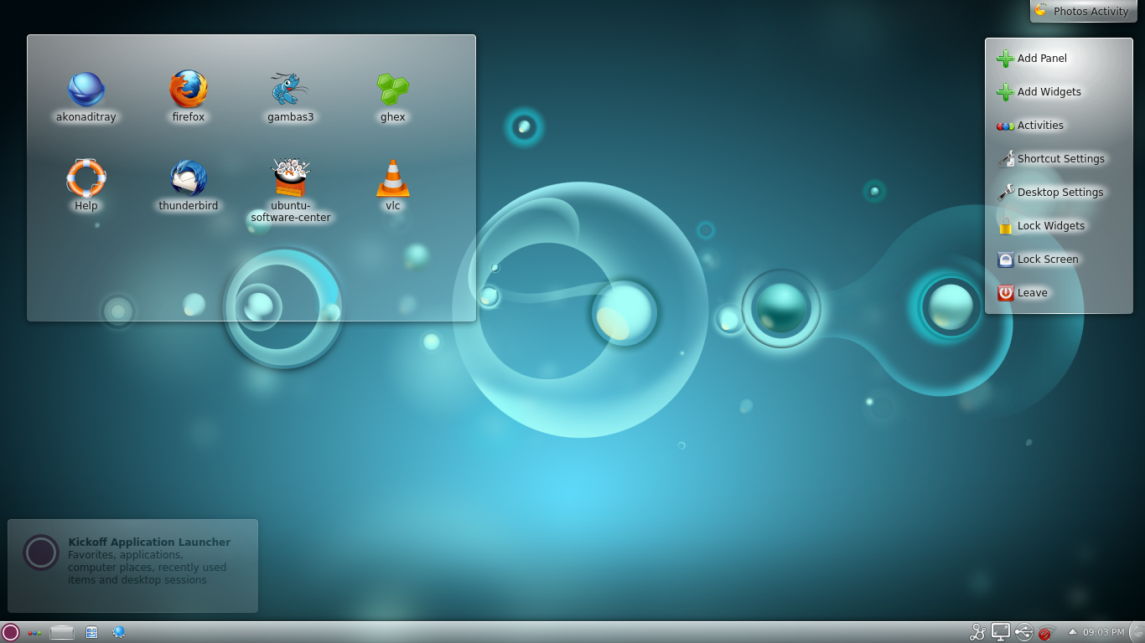Open VLC media player icon
1145x643 pixels.
[x=392, y=177]
